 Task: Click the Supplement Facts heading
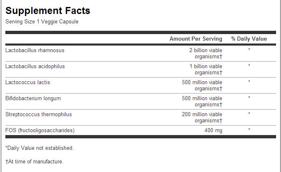click(48, 11)
